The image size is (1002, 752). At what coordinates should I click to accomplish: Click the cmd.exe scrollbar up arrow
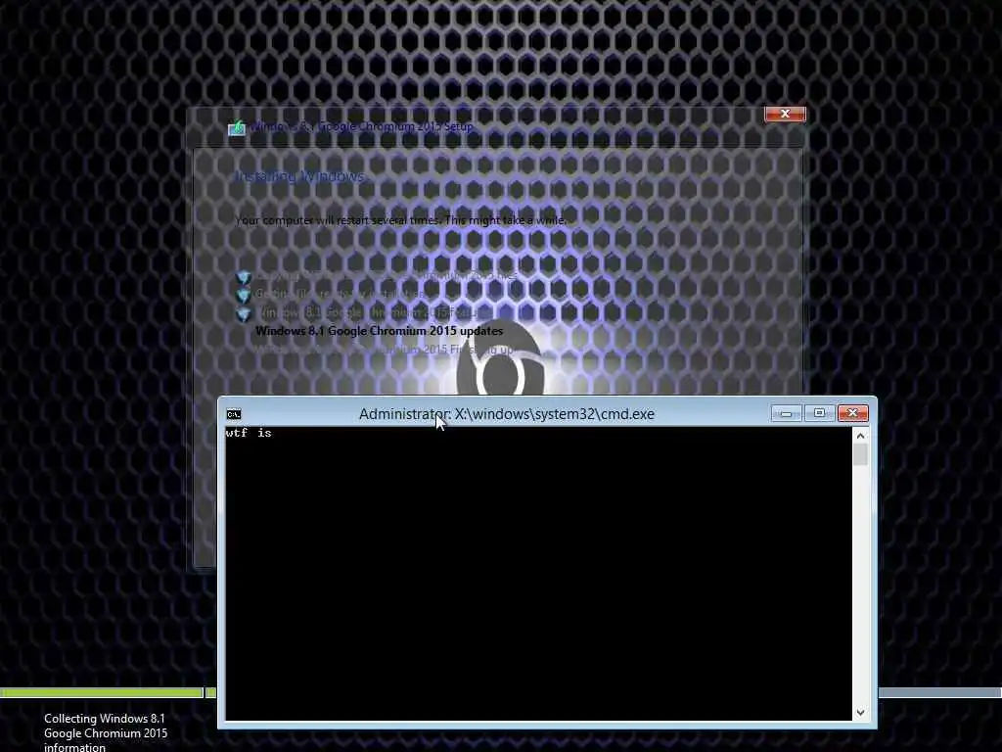click(x=860, y=436)
